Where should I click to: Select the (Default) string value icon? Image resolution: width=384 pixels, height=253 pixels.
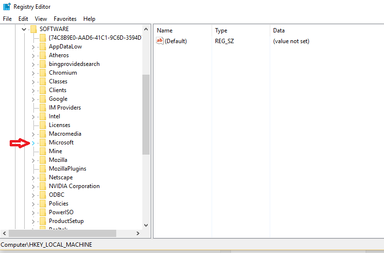[x=160, y=41]
